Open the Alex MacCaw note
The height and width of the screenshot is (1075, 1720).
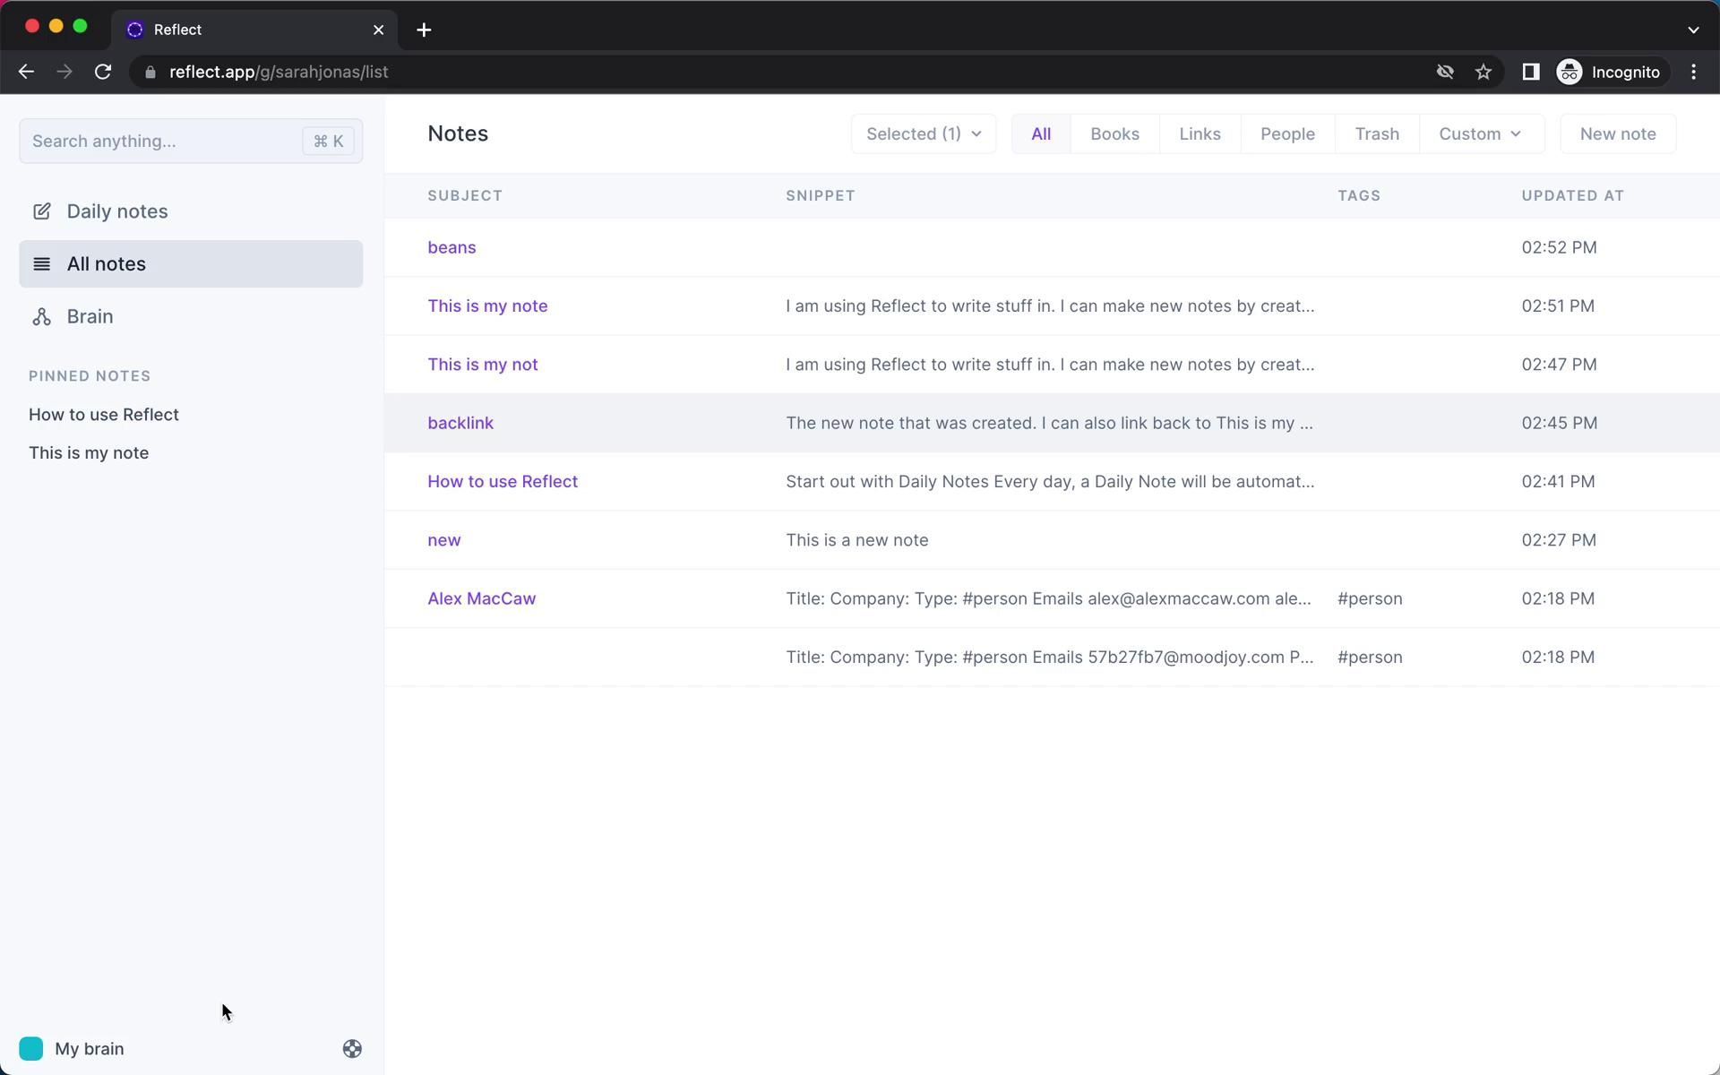pyautogui.click(x=481, y=598)
